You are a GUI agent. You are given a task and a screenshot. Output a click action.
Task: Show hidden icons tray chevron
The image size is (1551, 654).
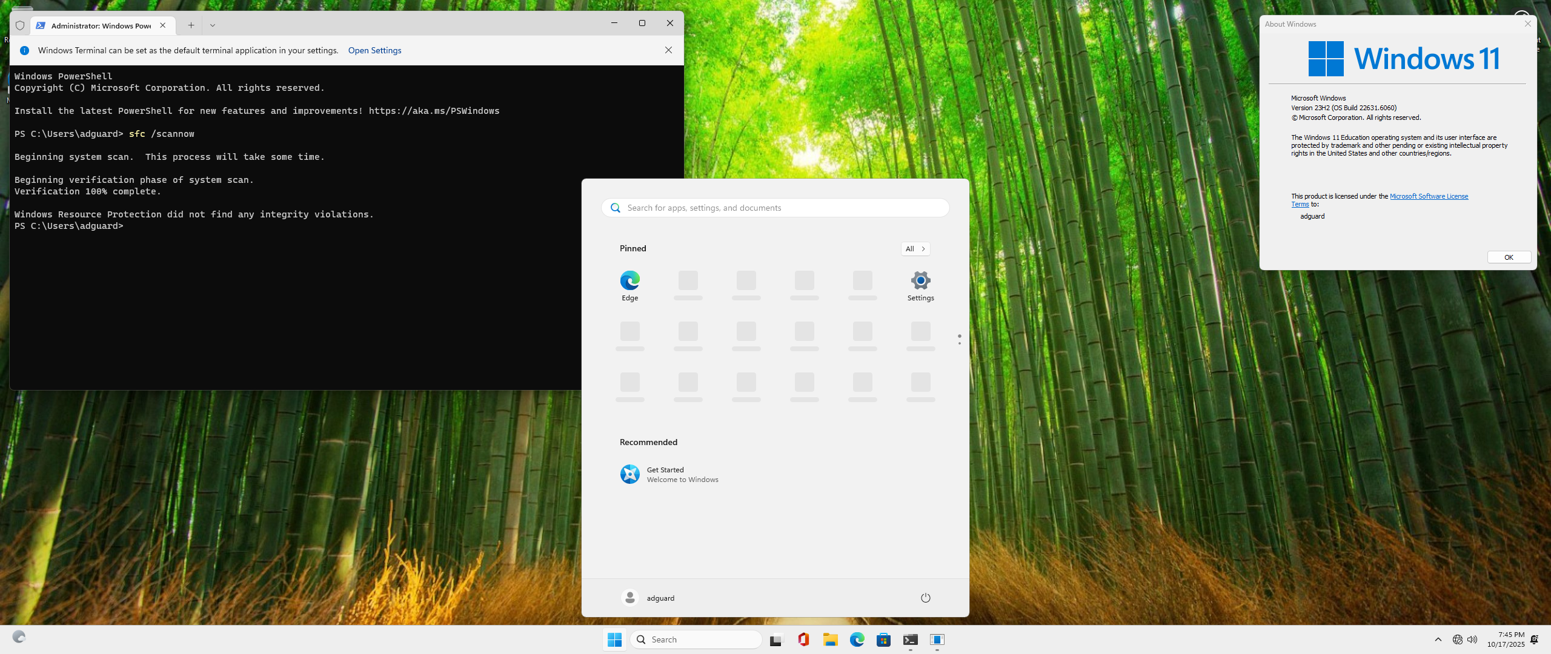1438,639
